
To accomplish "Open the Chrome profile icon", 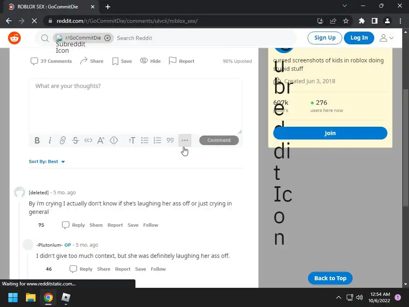I will click(x=387, y=21).
